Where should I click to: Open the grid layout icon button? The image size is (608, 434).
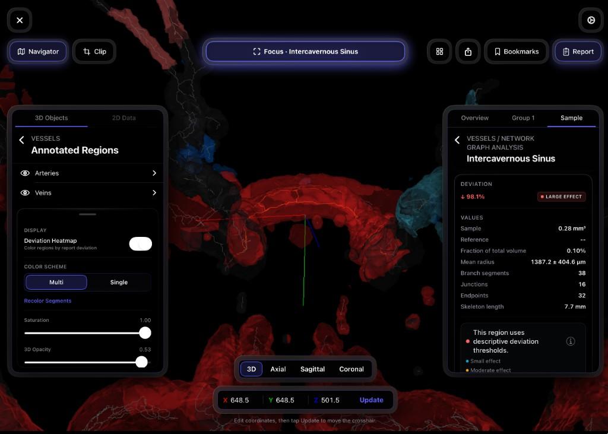[x=439, y=52]
